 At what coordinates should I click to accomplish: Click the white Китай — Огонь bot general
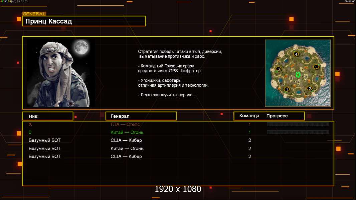[127, 148]
